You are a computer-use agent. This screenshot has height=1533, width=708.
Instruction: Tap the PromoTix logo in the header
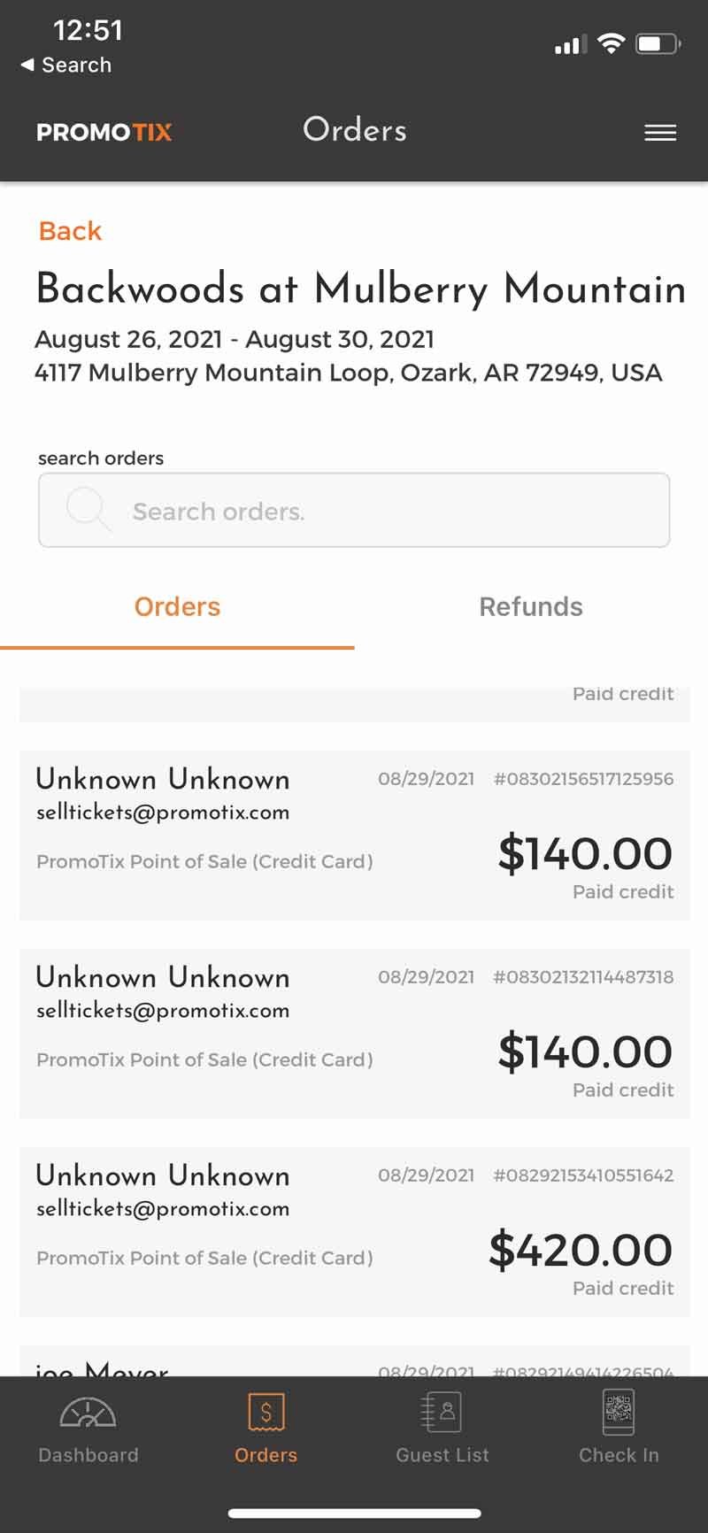[104, 132]
